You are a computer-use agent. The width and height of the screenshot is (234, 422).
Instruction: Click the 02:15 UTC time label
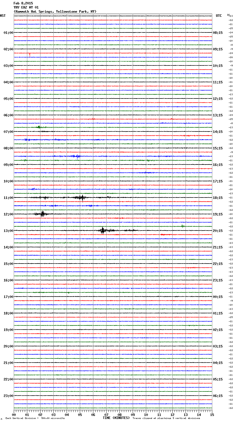click(218, 330)
